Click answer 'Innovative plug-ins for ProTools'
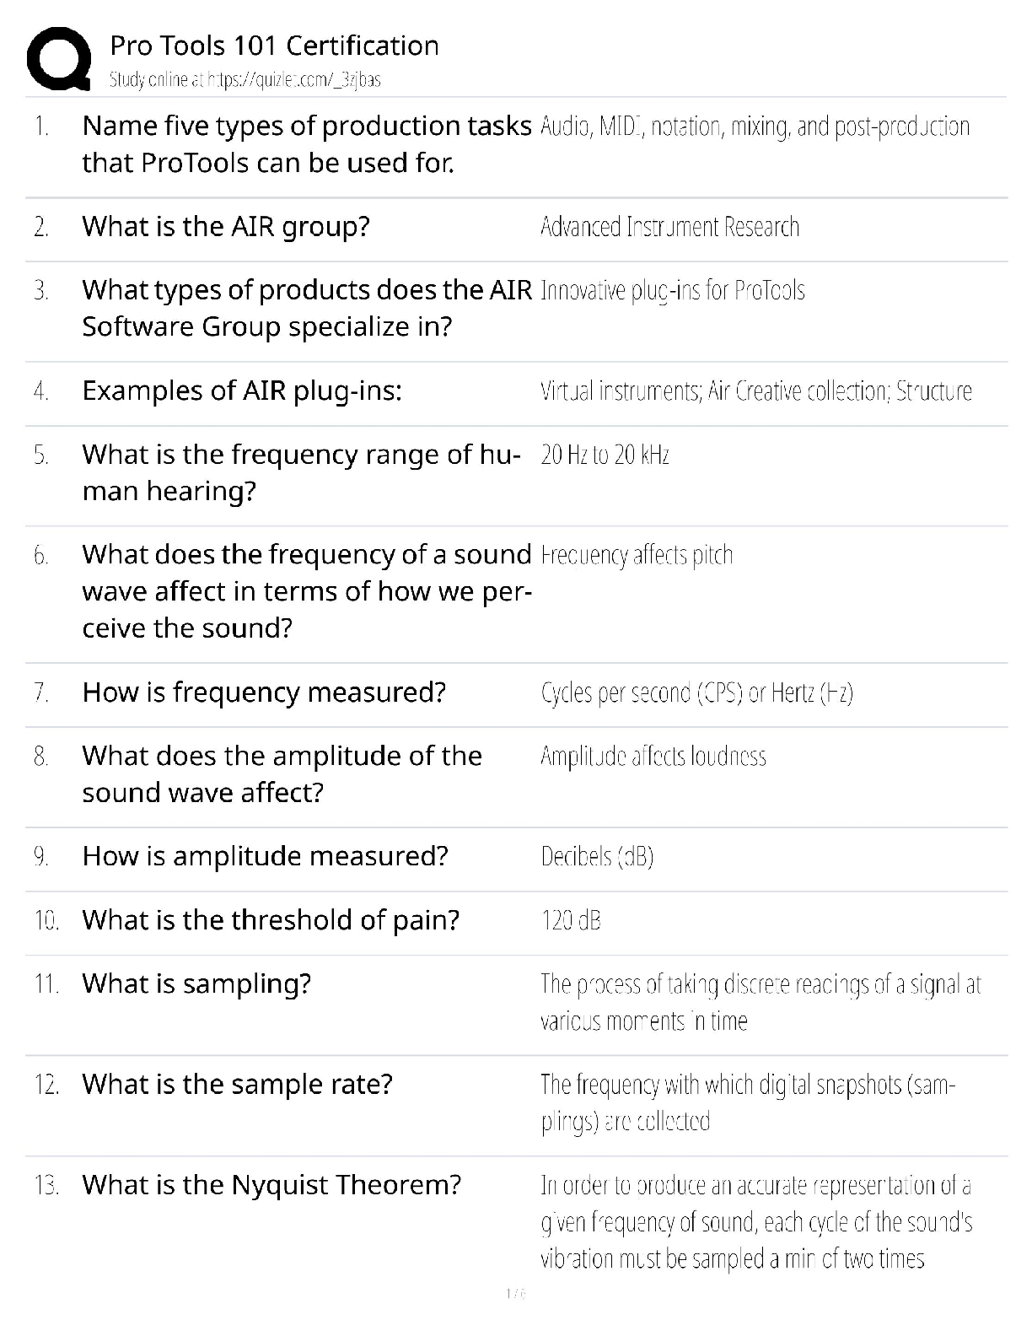This screenshot has height=1336, width=1032. click(x=673, y=291)
